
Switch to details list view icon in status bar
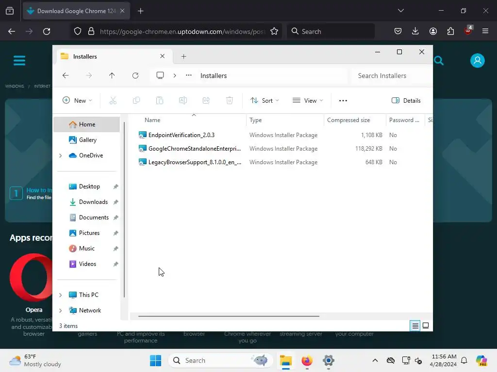click(x=415, y=325)
